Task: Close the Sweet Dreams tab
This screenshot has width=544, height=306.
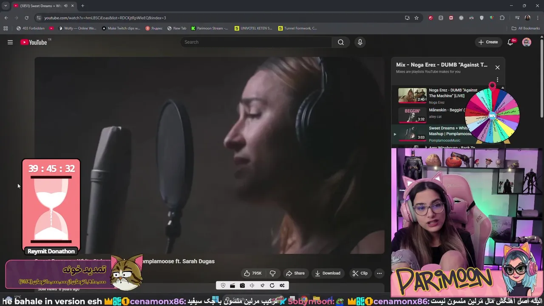Action: (x=73, y=6)
